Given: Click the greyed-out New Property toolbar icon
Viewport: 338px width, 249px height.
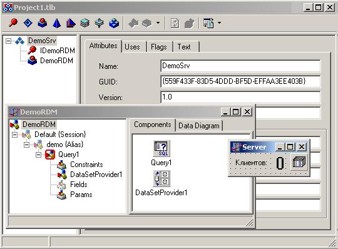Looking at the screenshot, I should pyautogui.click(x=147, y=23).
